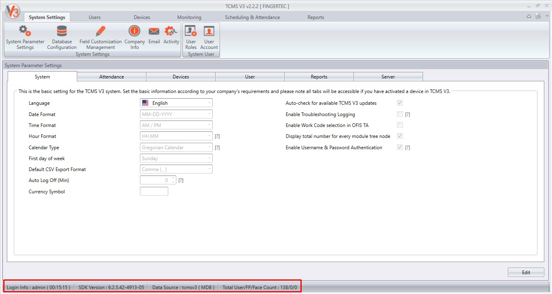
Task: Click help mark beside Enable Troubleshooting Logging
Action: (x=408, y=114)
